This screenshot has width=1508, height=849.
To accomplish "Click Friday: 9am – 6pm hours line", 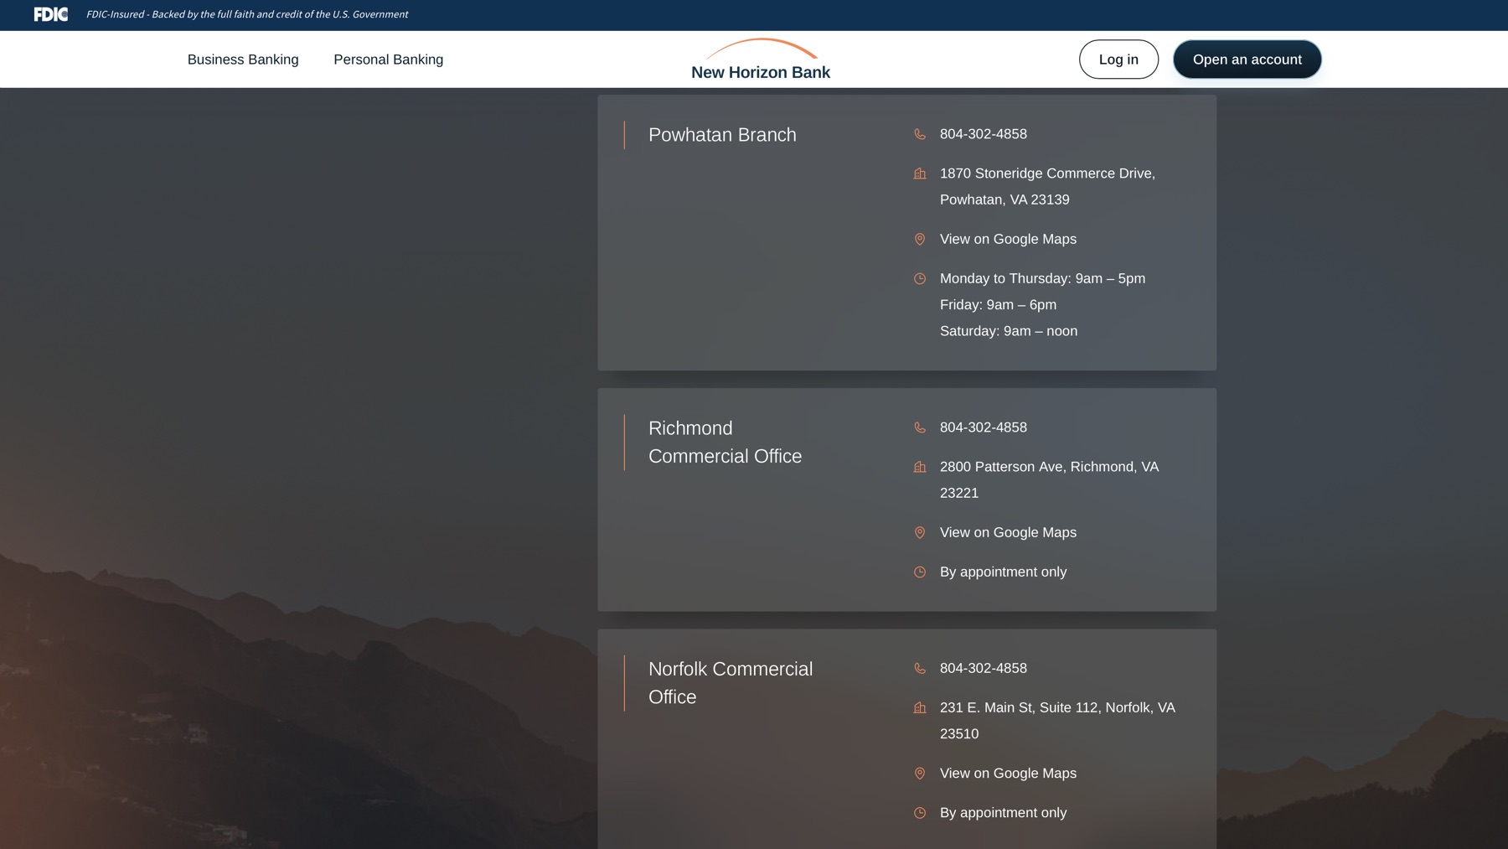I will [998, 305].
